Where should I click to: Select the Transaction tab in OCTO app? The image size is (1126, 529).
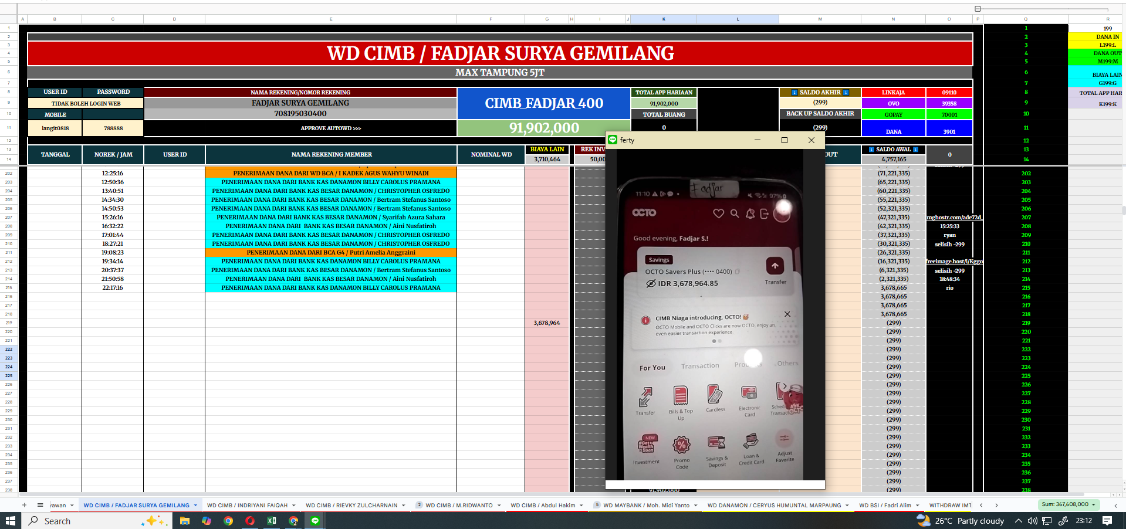(x=700, y=366)
